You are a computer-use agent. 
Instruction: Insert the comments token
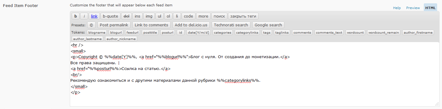point(302,32)
